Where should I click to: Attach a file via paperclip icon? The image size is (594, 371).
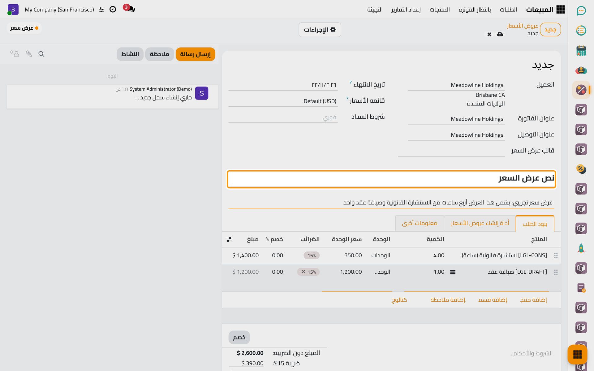click(x=29, y=54)
